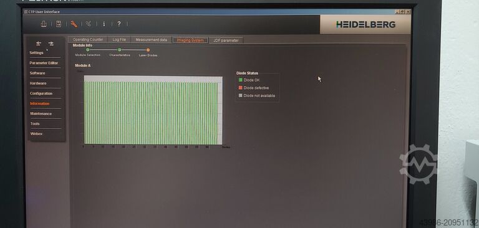Select the orange wrench service icon
The width and height of the screenshot is (479, 228).
coord(74,24)
